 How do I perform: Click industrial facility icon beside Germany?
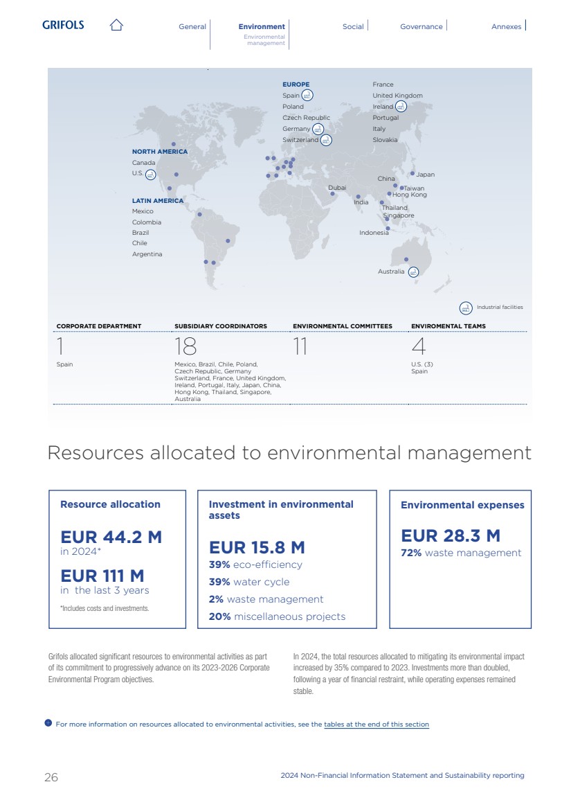(x=318, y=129)
